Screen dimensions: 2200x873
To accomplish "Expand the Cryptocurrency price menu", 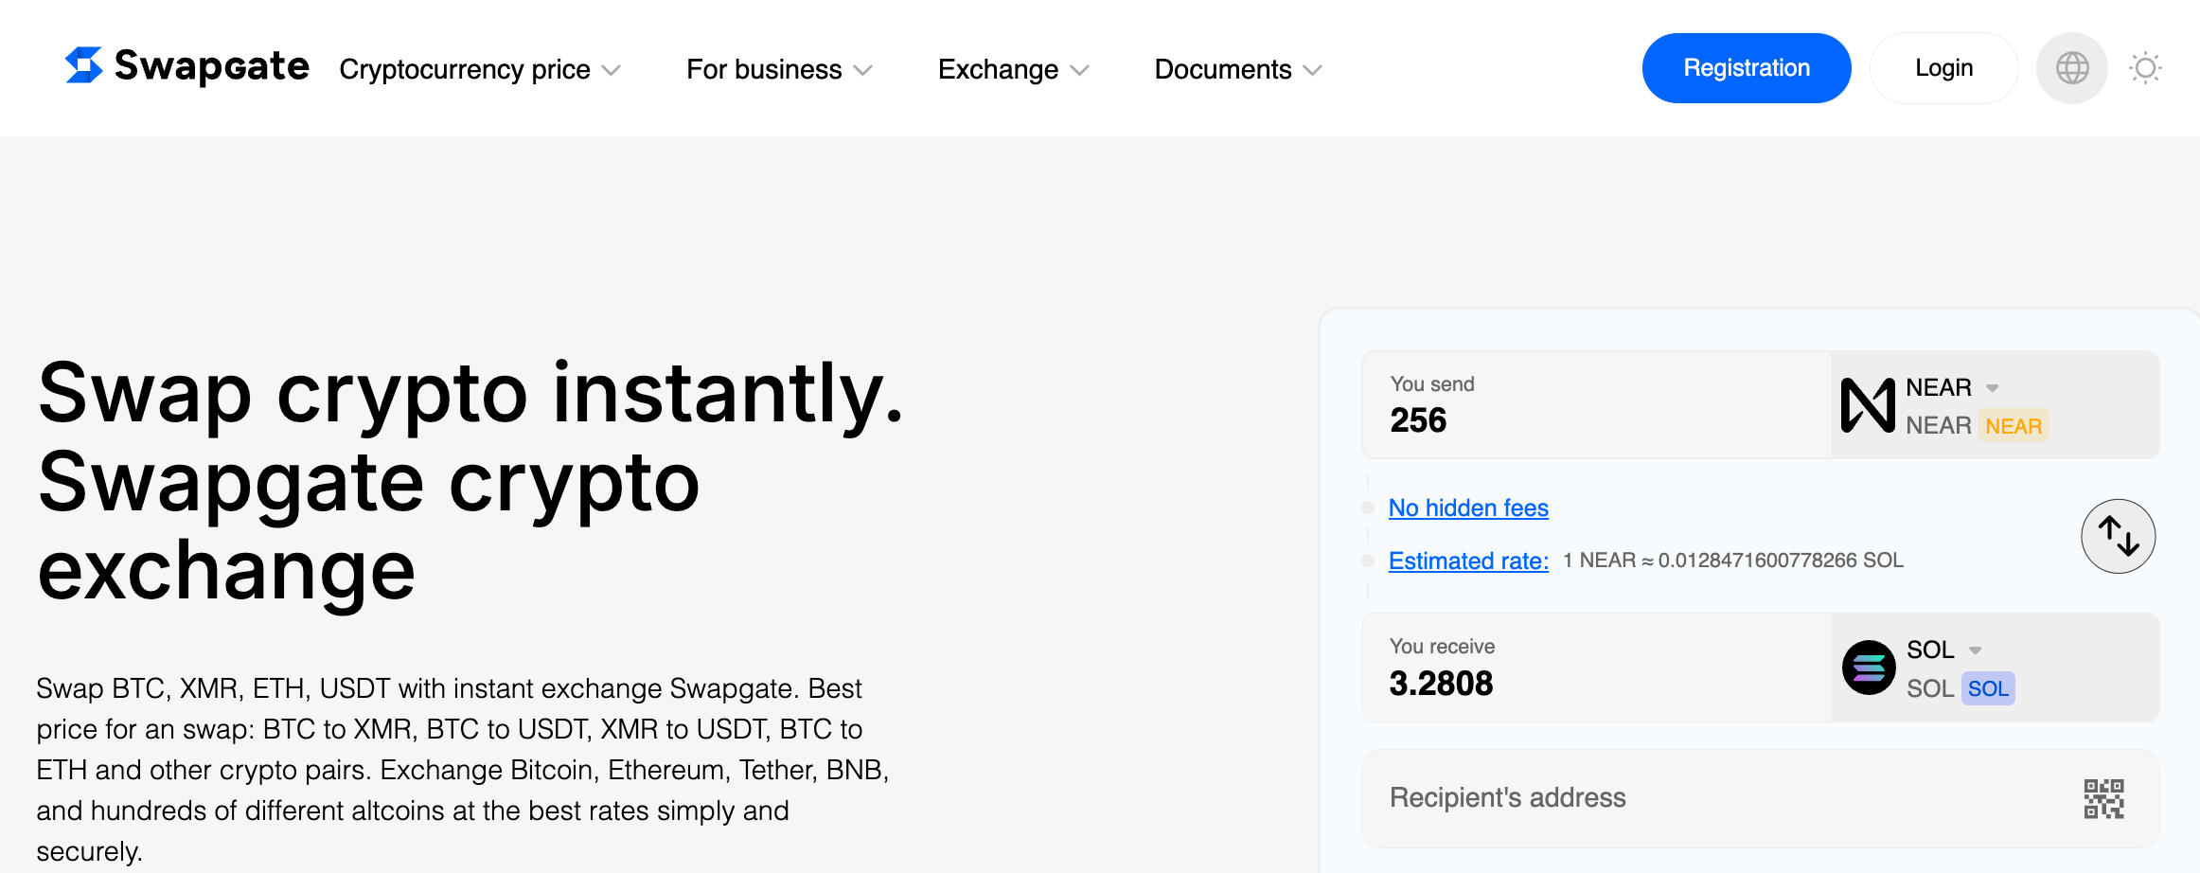I will click(479, 70).
